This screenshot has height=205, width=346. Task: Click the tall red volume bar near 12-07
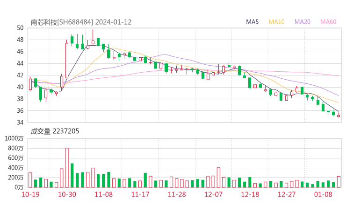[218, 178]
